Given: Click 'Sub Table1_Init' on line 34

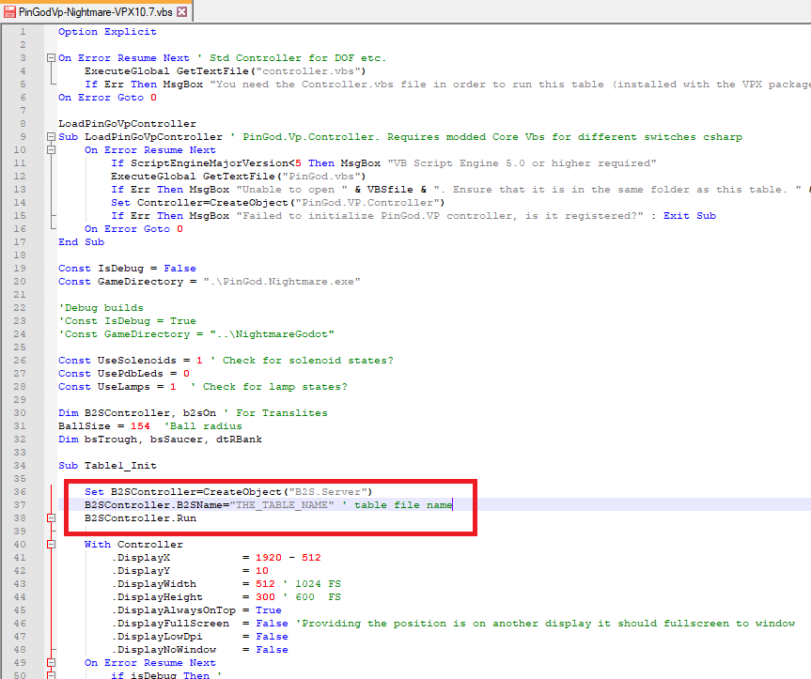Looking at the screenshot, I should pos(107,466).
